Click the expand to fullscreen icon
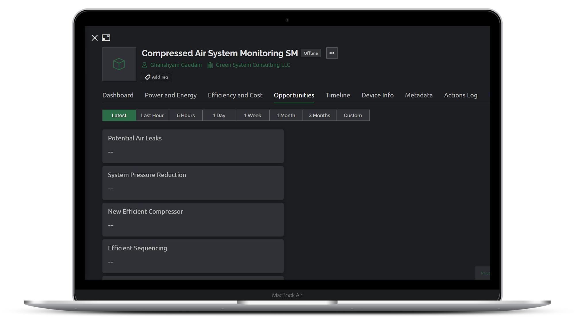 [106, 38]
